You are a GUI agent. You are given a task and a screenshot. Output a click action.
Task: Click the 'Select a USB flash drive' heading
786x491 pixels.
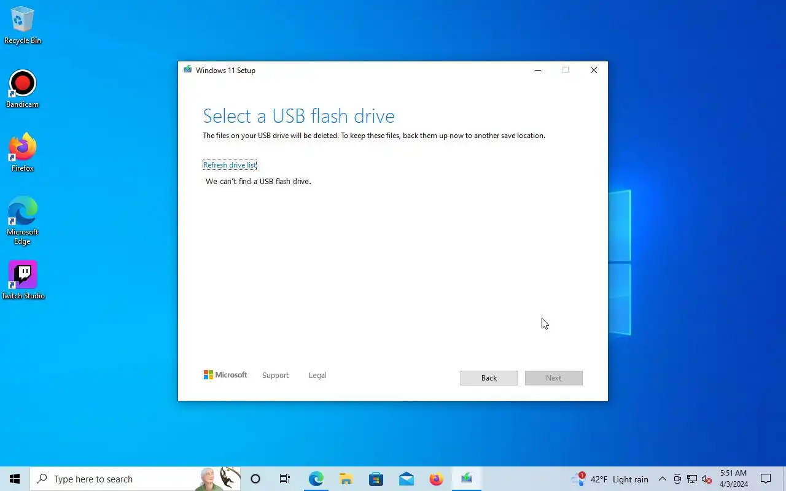click(298, 116)
